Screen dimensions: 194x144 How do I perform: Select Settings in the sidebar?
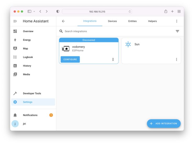[x=33, y=102]
